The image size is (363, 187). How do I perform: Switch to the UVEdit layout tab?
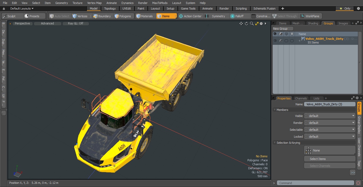(127, 8)
